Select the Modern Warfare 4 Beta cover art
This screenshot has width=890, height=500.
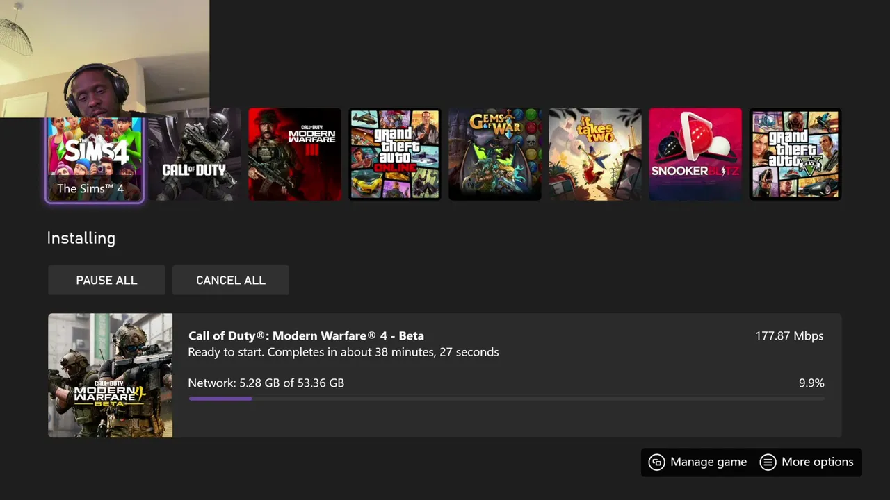[111, 376]
